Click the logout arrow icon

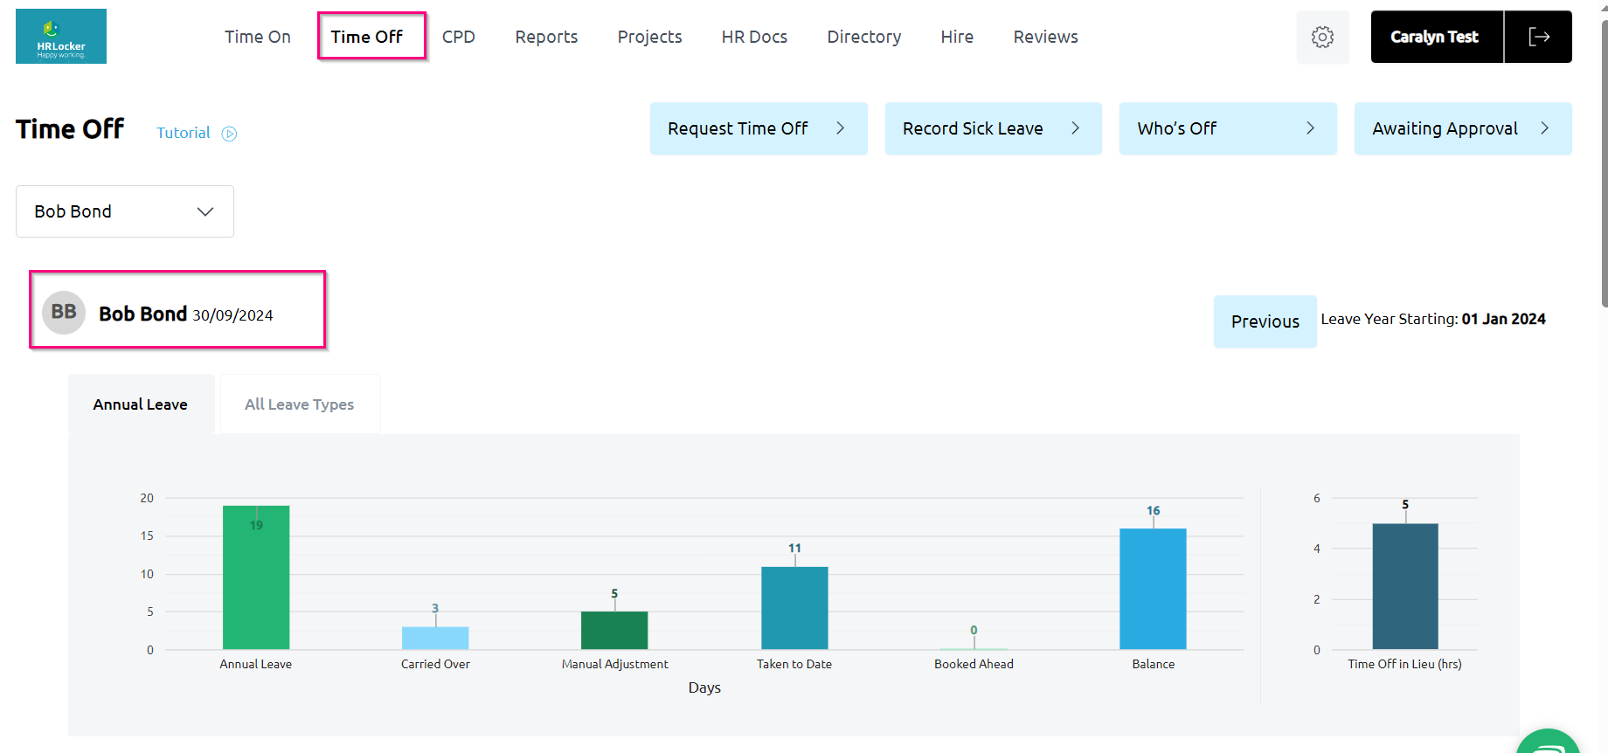pyautogui.click(x=1538, y=37)
